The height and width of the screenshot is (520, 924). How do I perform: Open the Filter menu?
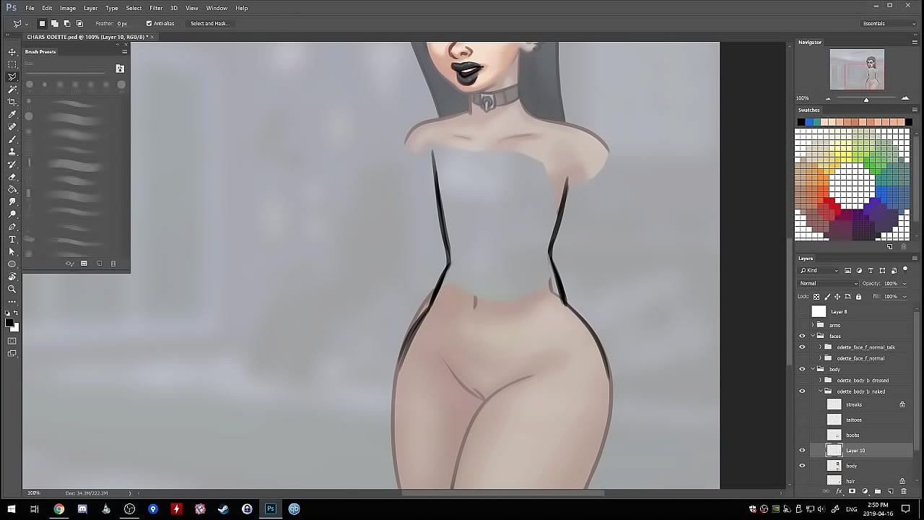156,8
